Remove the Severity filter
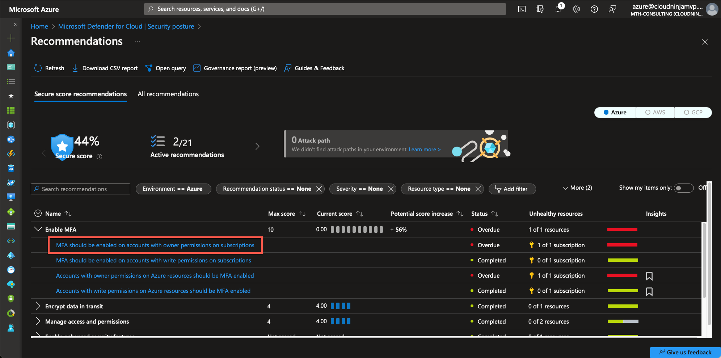Image resolution: width=721 pixels, height=358 pixels. (x=391, y=189)
